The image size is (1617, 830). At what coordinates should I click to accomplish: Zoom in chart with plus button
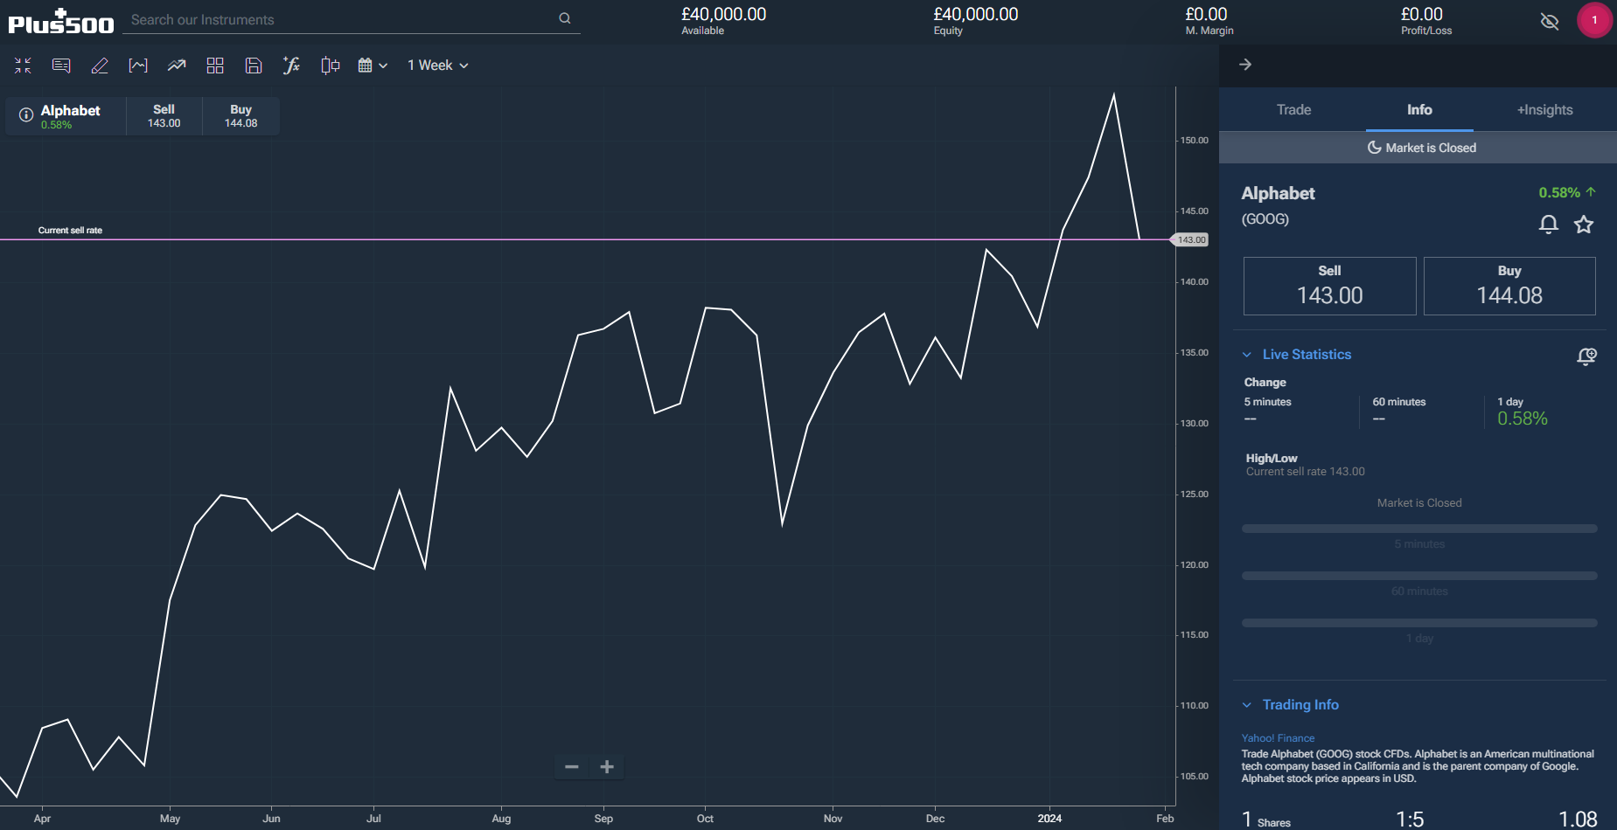coord(607,767)
